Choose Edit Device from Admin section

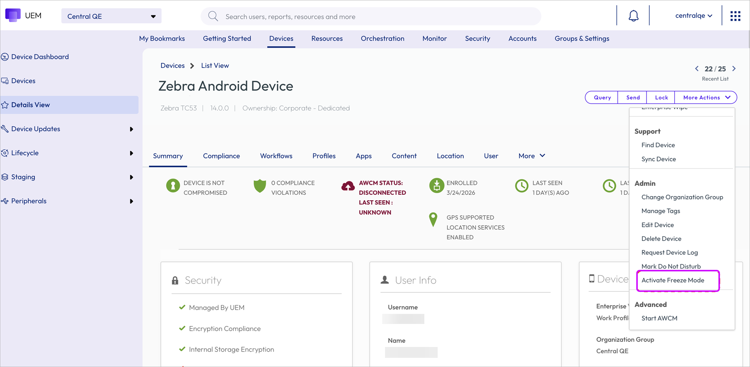[x=658, y=225]
